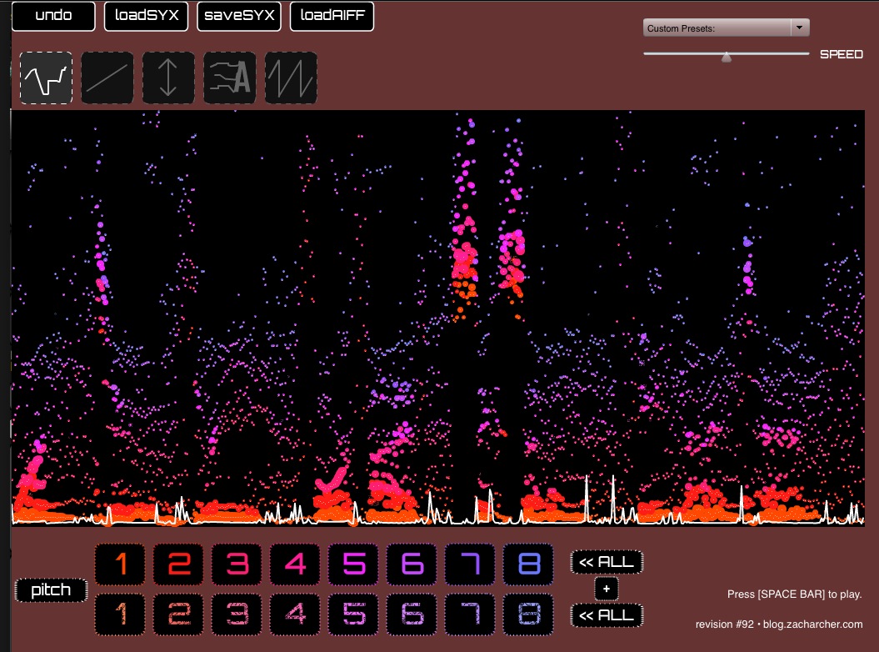Toggle bottom-row oscillator 3
Viewport: 879px width, 652px height.
pyautogui.click(x=237, y=614)
